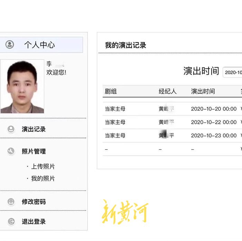Select 退出登录 to log out
The width and height of the screenshot is (242, 241).
pos(34,222)
